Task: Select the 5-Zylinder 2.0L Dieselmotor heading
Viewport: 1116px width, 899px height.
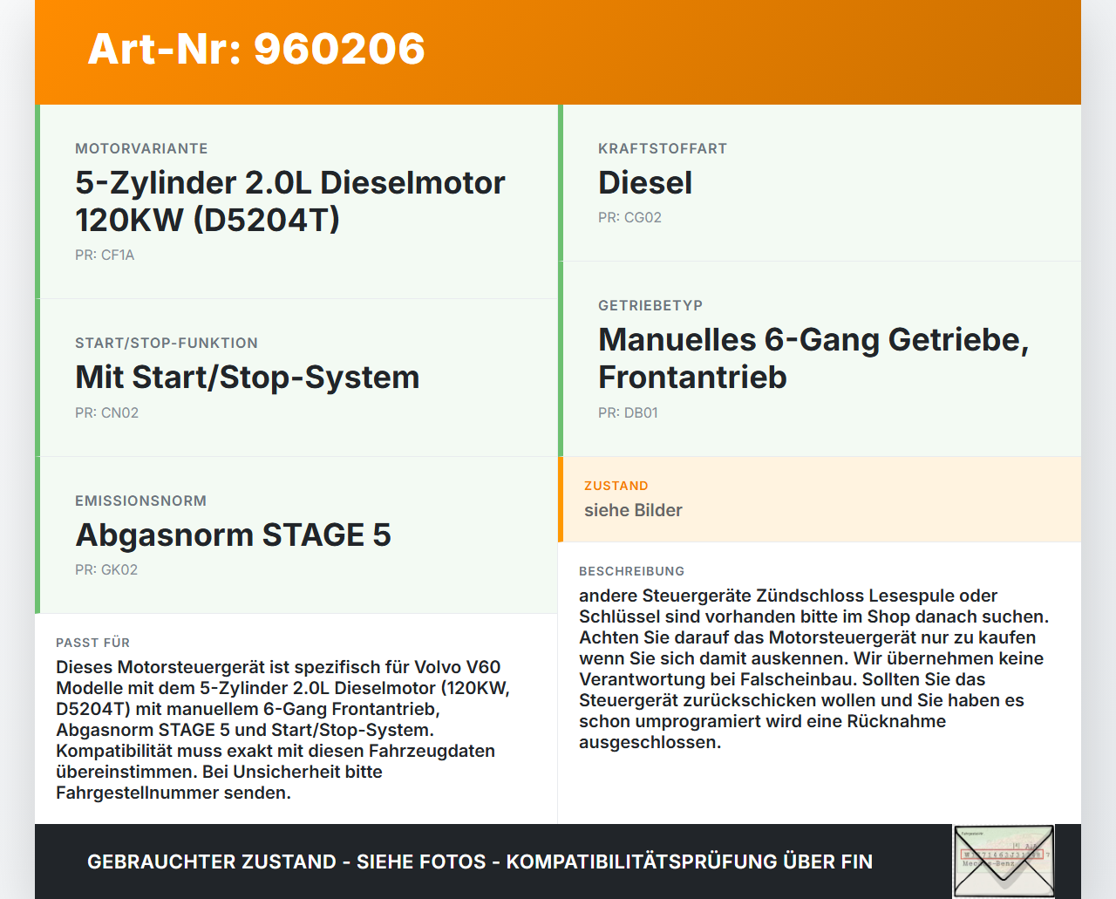Action: [x=289, y=201]
